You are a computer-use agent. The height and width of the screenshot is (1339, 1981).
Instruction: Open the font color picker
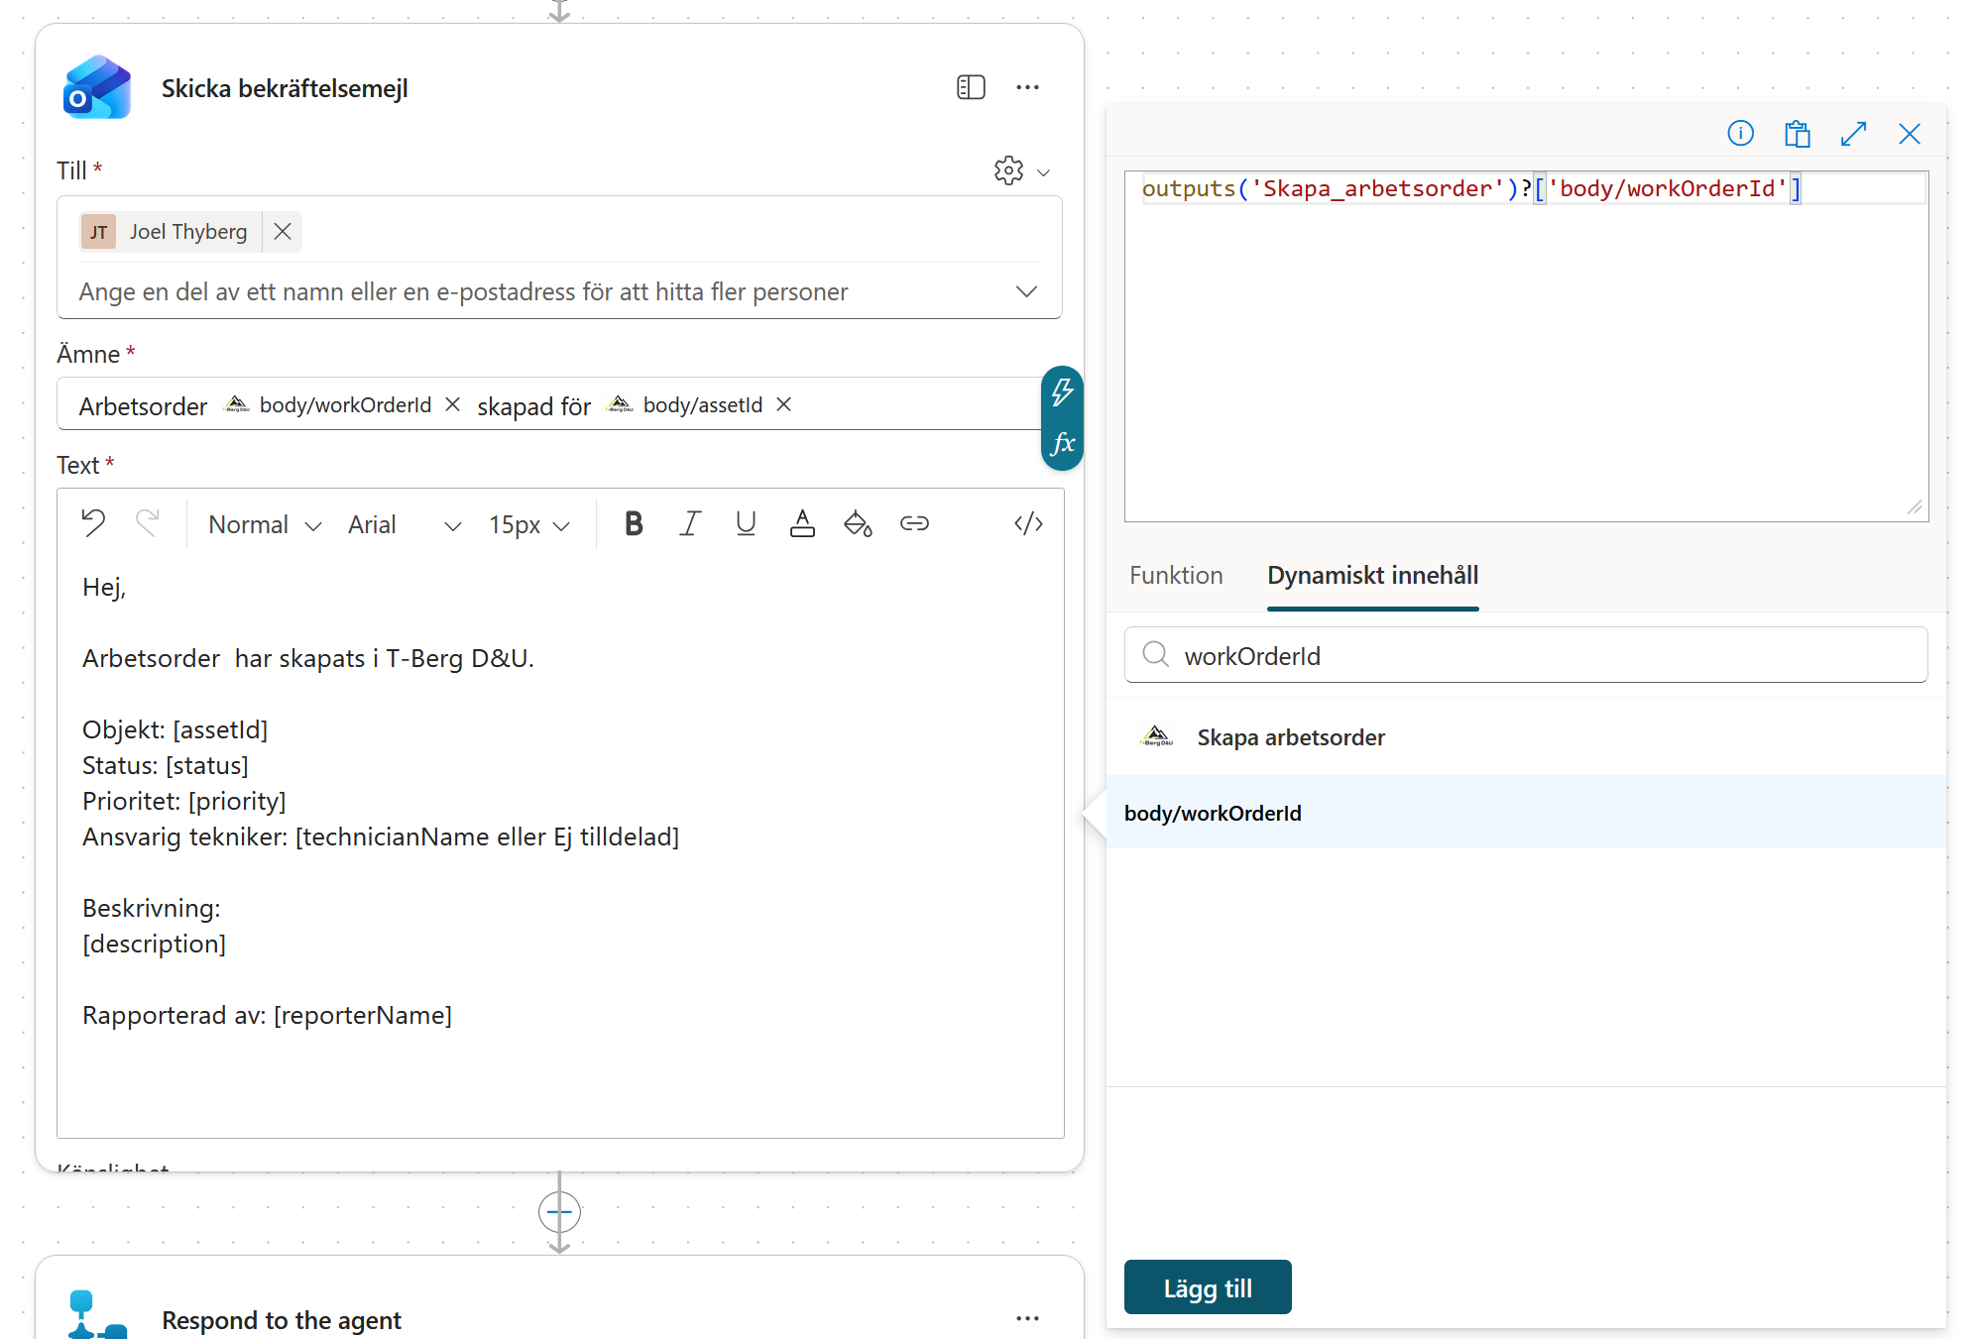(x=802, y=523)
